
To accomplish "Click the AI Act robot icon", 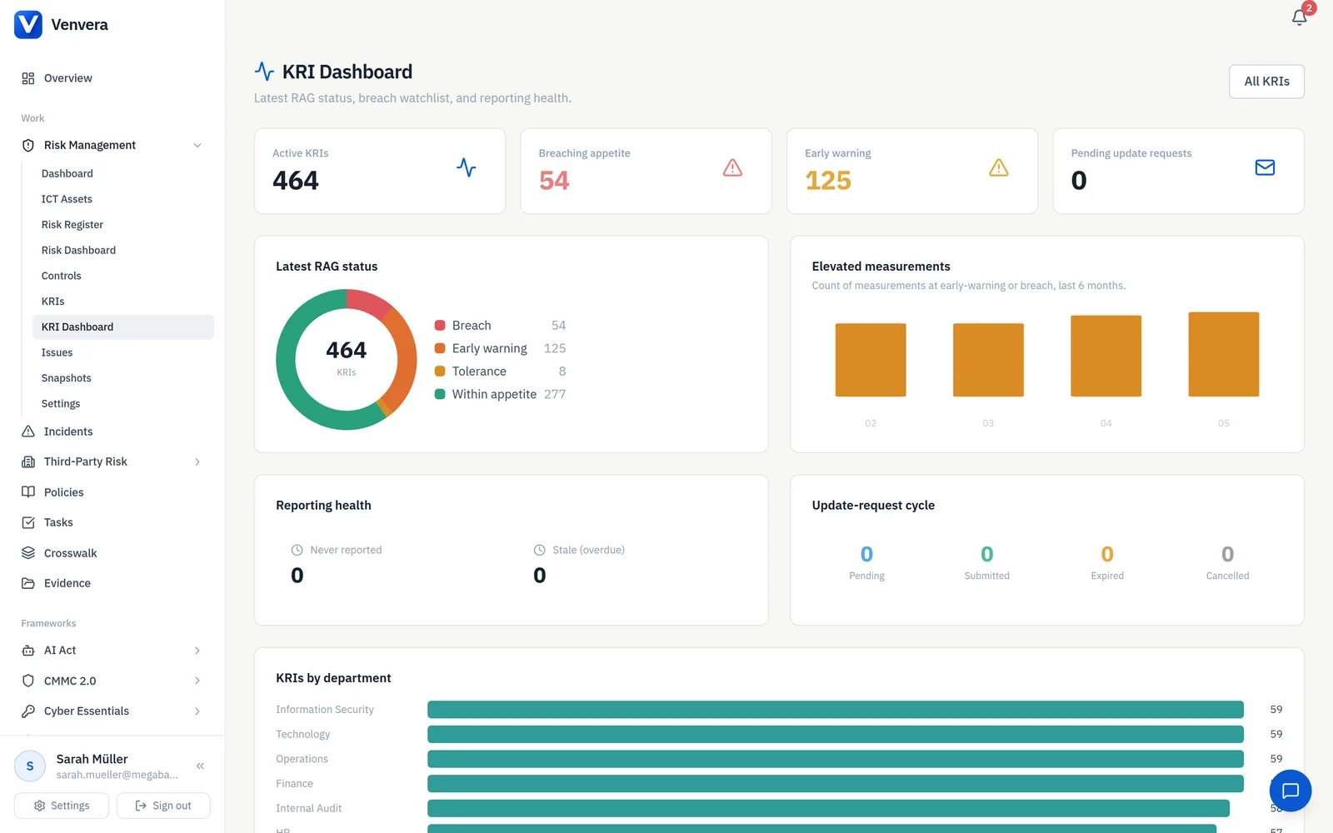I will pyautogui.click(x=28, y=651).
